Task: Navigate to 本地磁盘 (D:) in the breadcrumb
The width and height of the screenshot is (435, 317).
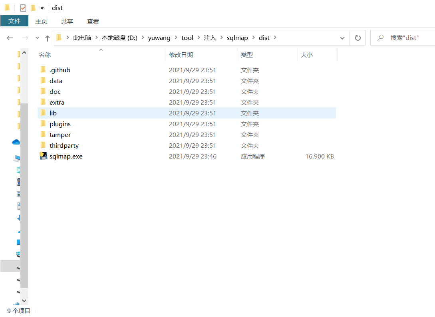Action: (x=119, y=38)
